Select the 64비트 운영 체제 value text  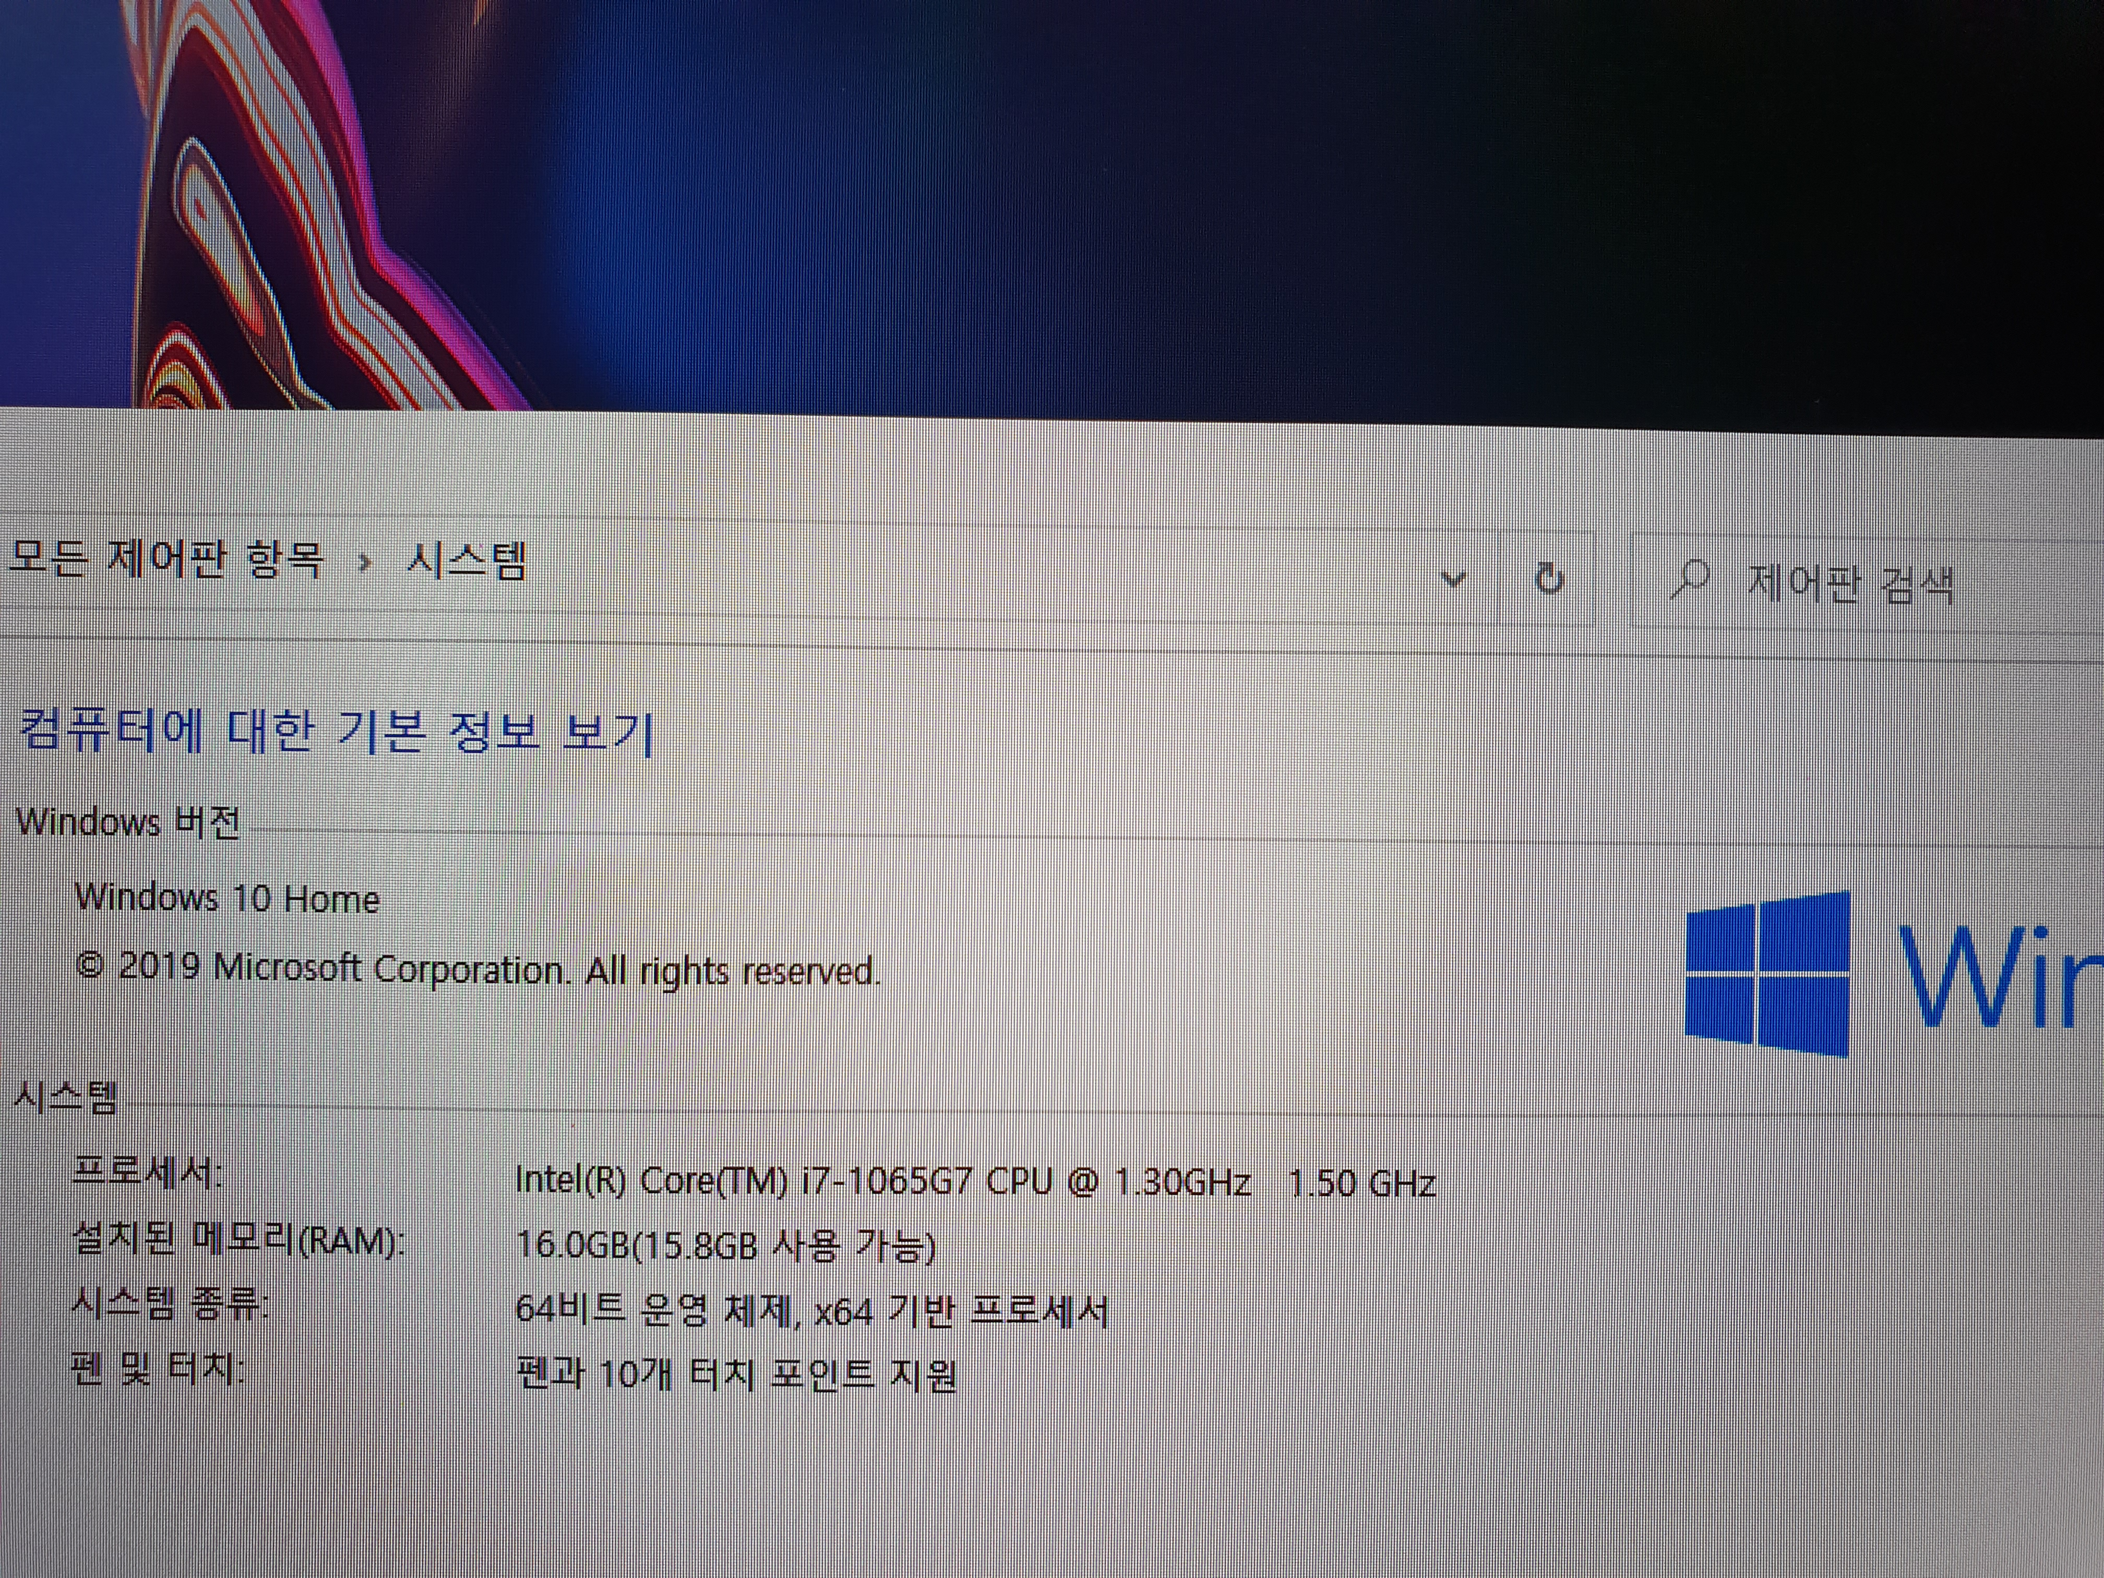(x=811, y=1311)
